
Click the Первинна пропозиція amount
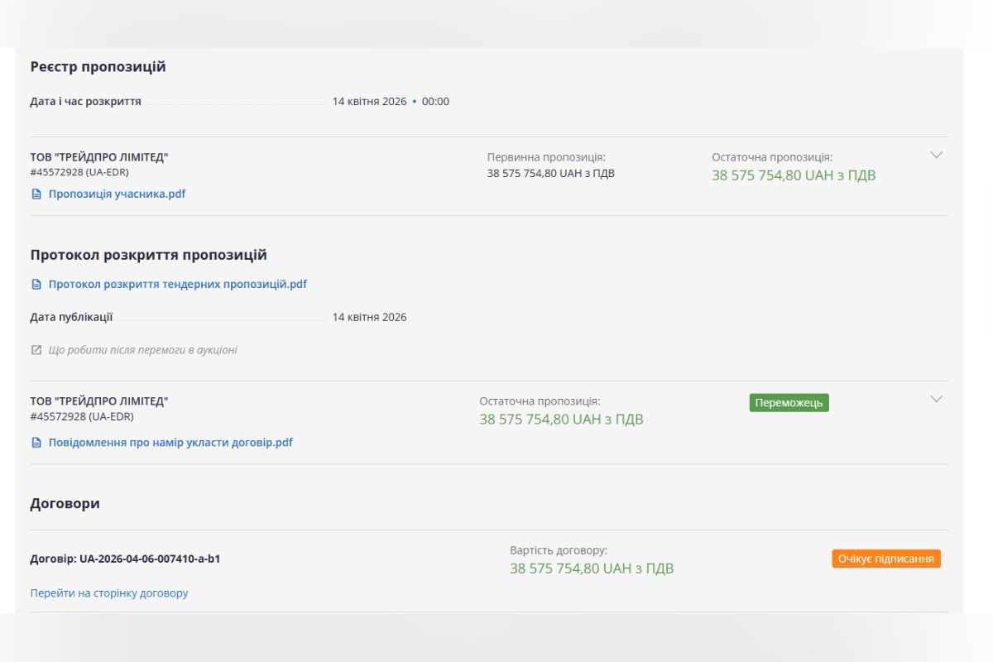point(550,174)
